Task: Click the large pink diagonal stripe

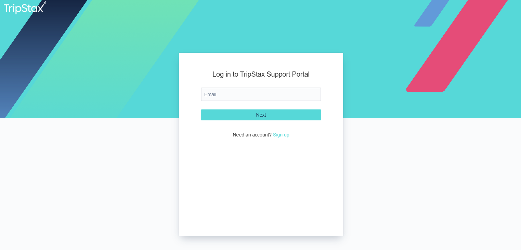Action: 457,46
